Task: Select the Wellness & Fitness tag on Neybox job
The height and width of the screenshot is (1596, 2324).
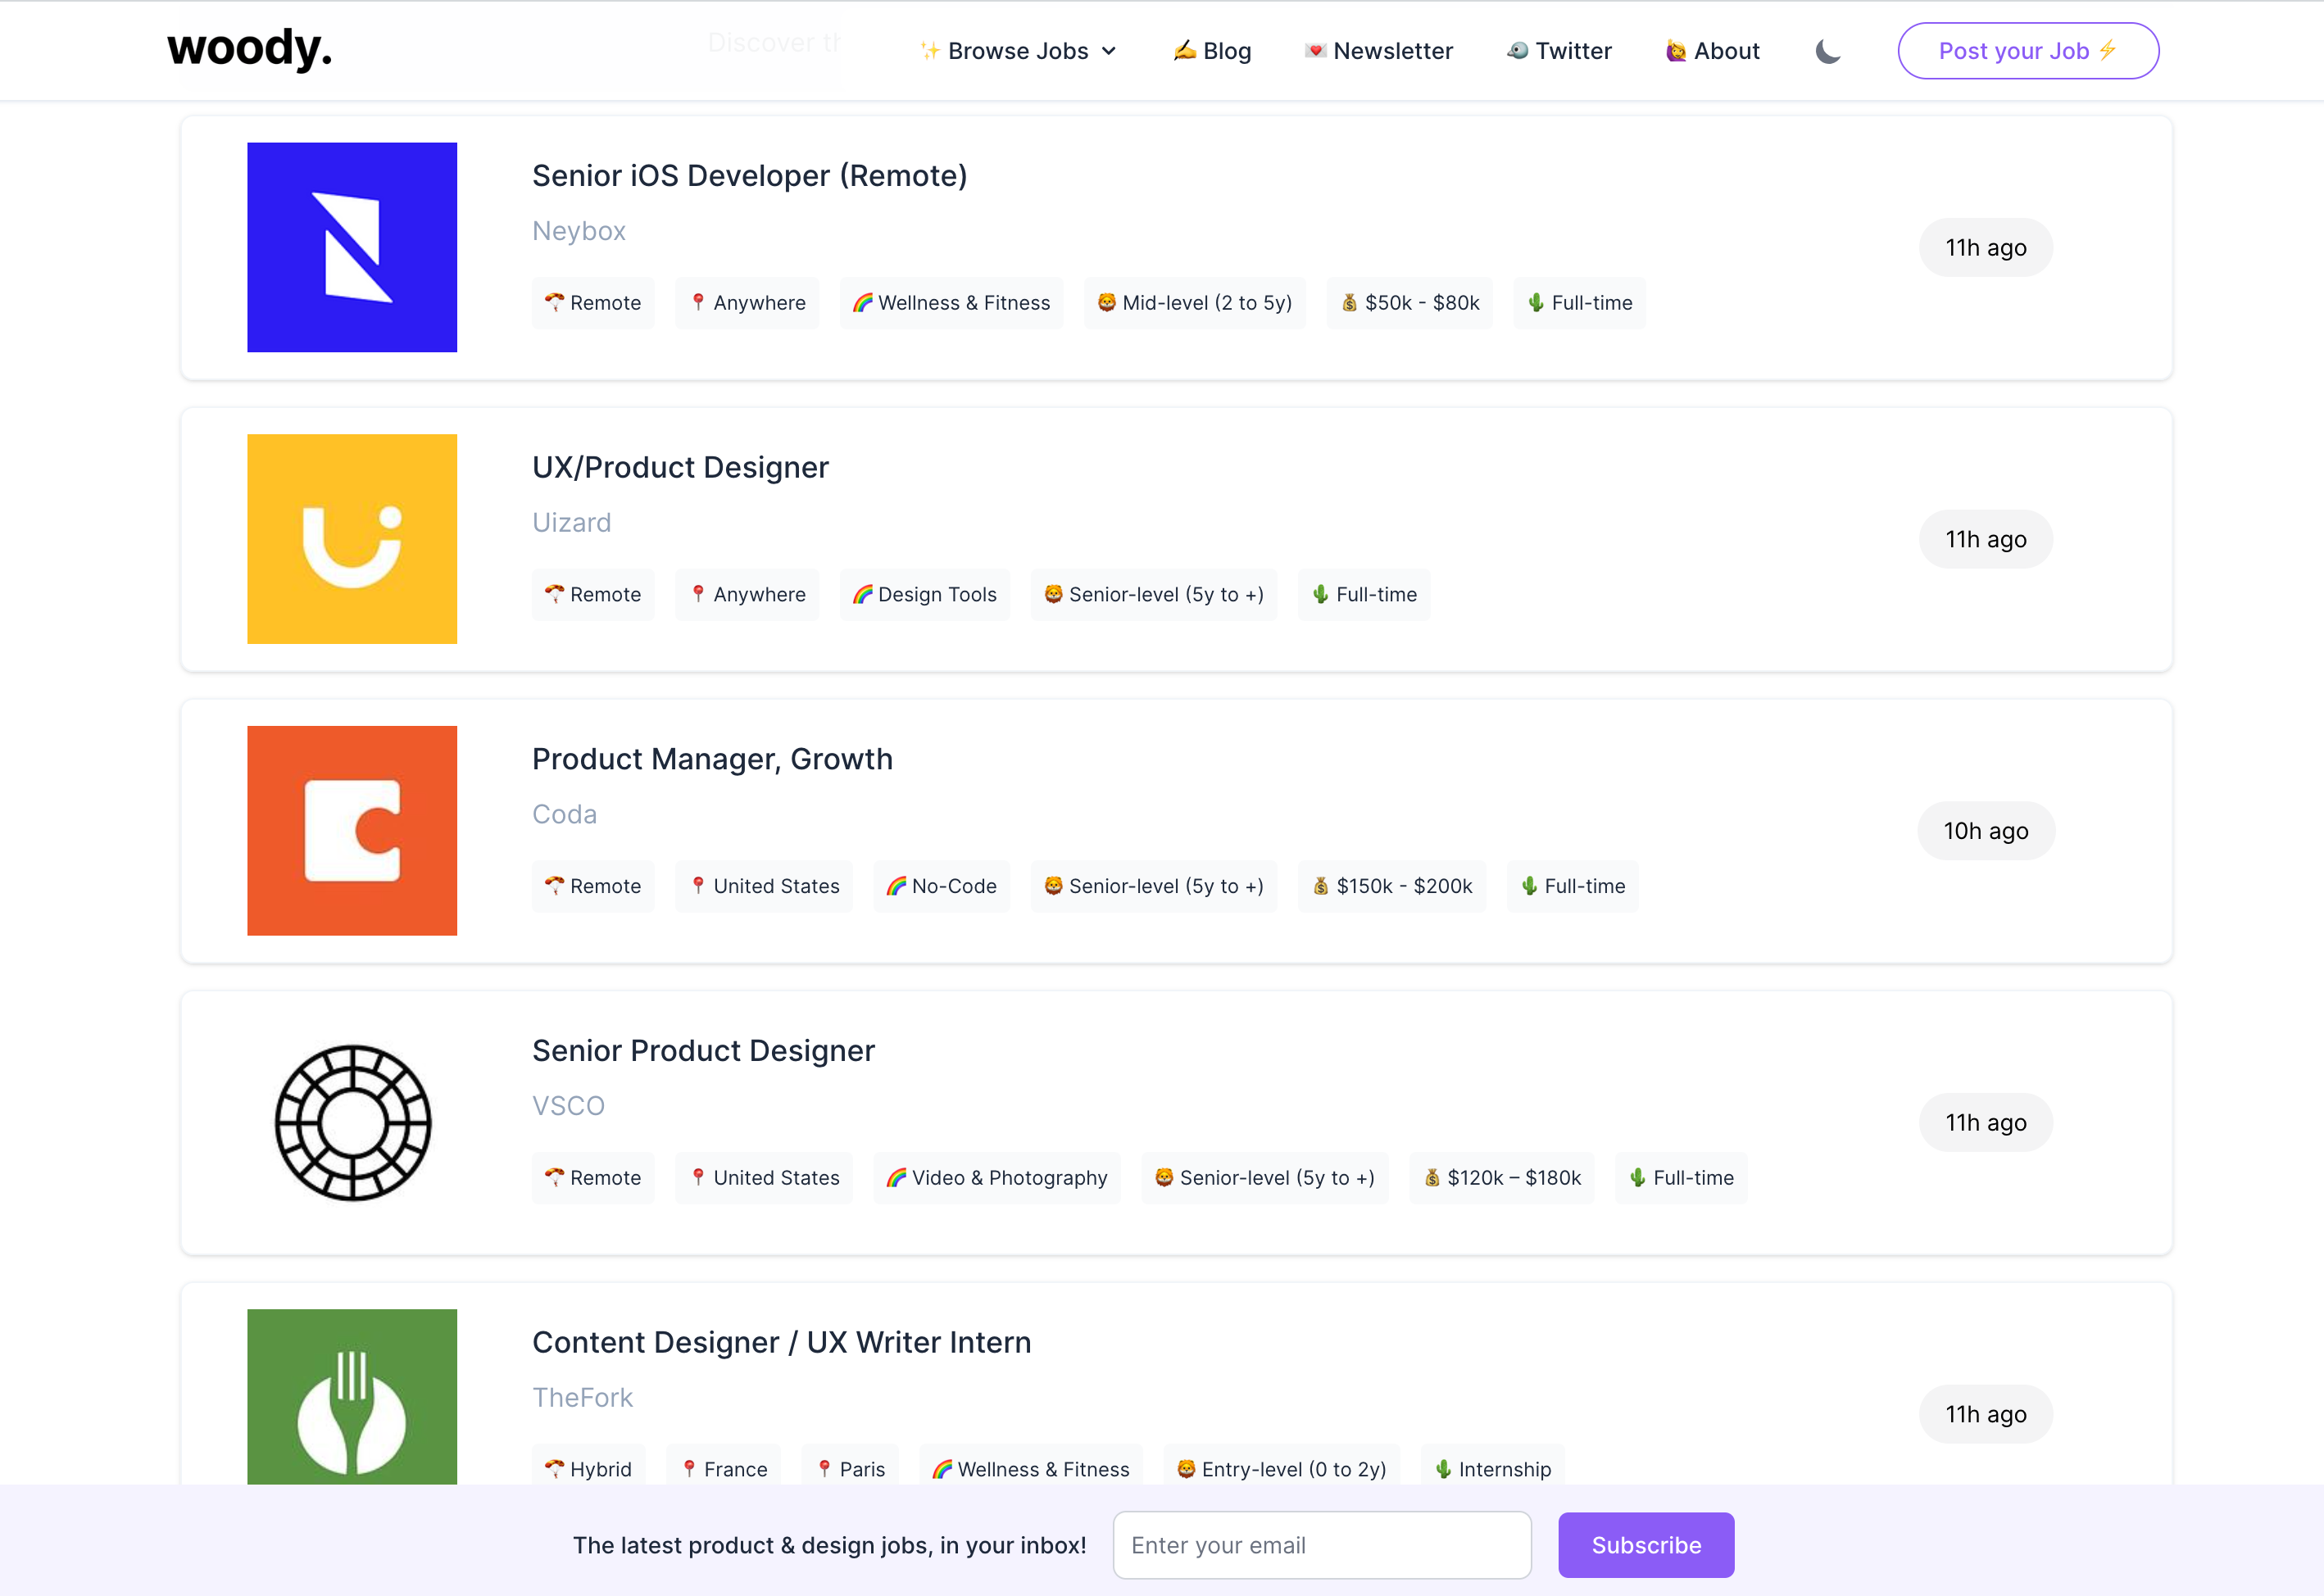Action: point(951,303)
